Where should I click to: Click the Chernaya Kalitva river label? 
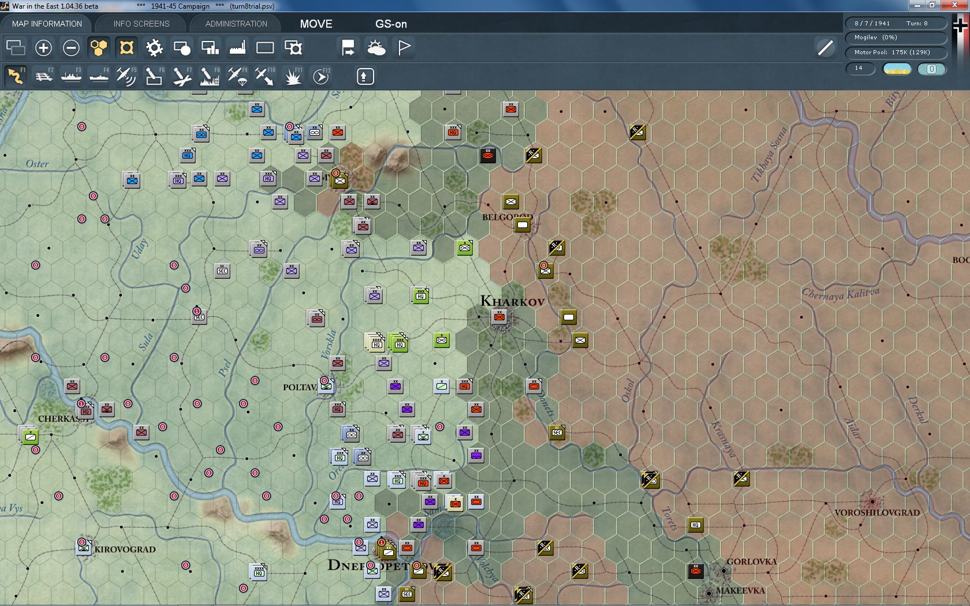tap(841, 293)
